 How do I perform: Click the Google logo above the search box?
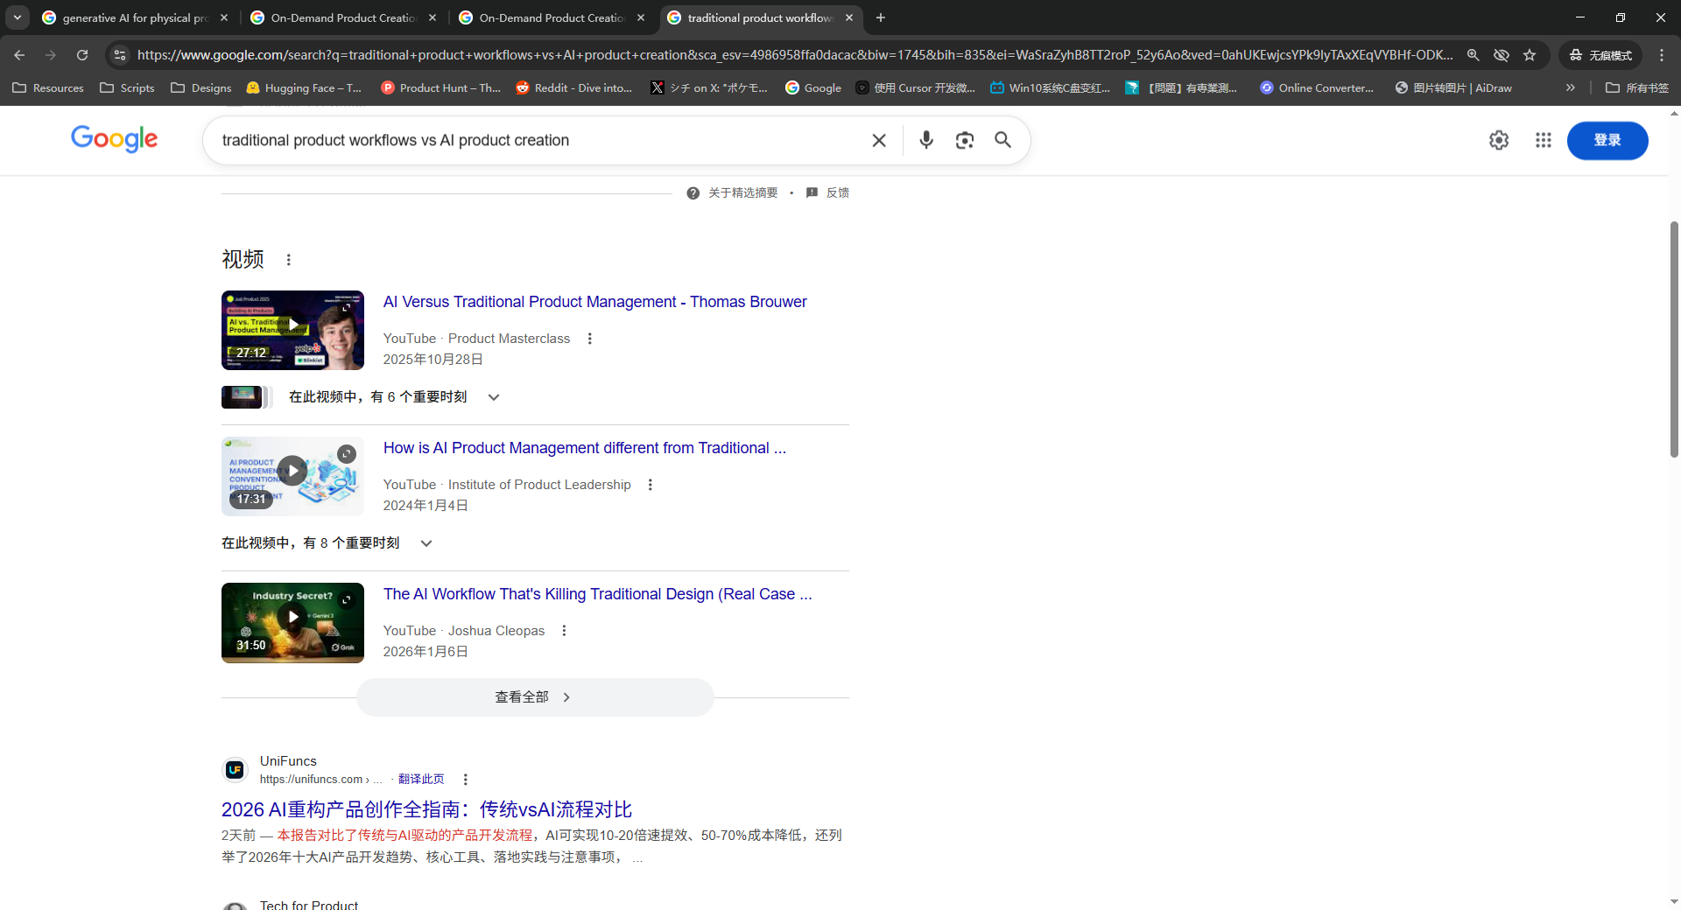click(114, 140)
